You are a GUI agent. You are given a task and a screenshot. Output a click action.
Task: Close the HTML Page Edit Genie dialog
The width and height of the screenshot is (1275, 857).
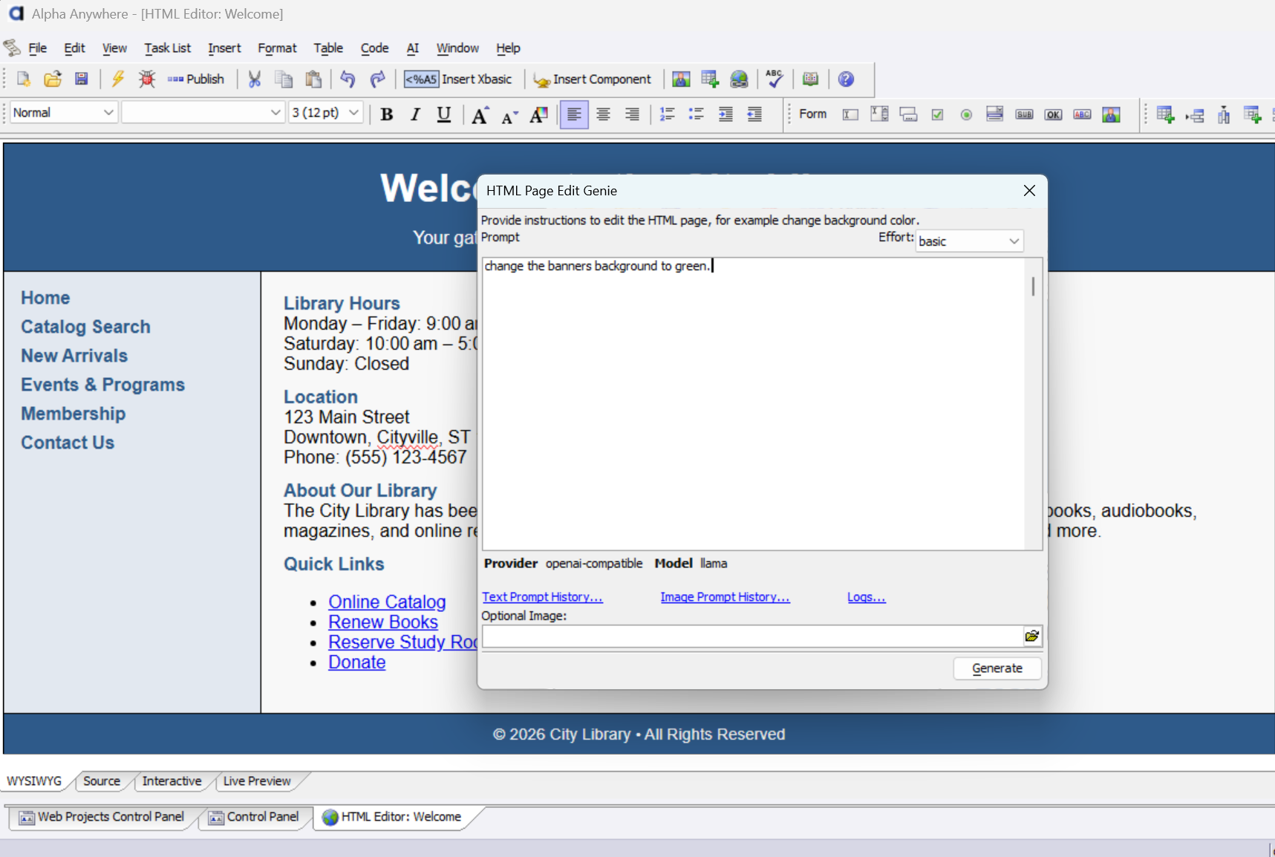[x=1029, y=191]
